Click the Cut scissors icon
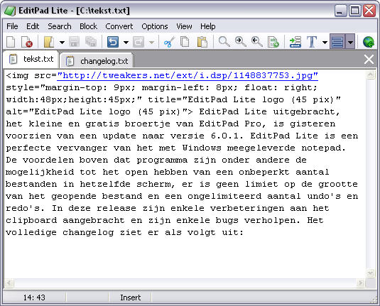Image resolution: width=380 pixels, height=306 pixels. click(x=169, y=42)
